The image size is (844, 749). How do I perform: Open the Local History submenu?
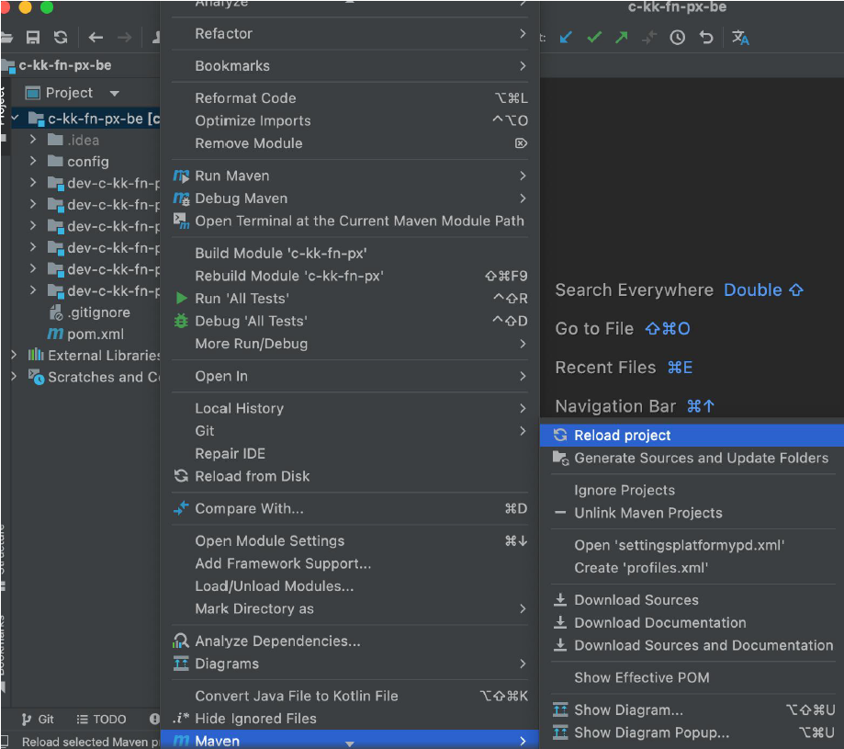click(350, 408)
